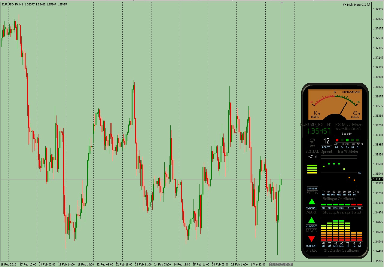The width and height of the screenshot is (384, 267).
Task: Click the 22 Feb 03:00 label on time axis
Action: [105, 265]
